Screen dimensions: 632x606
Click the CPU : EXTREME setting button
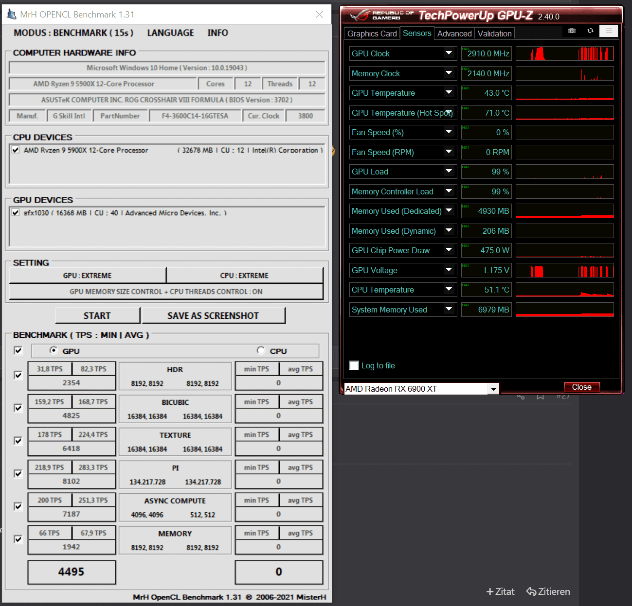click(x=244, y=276)
